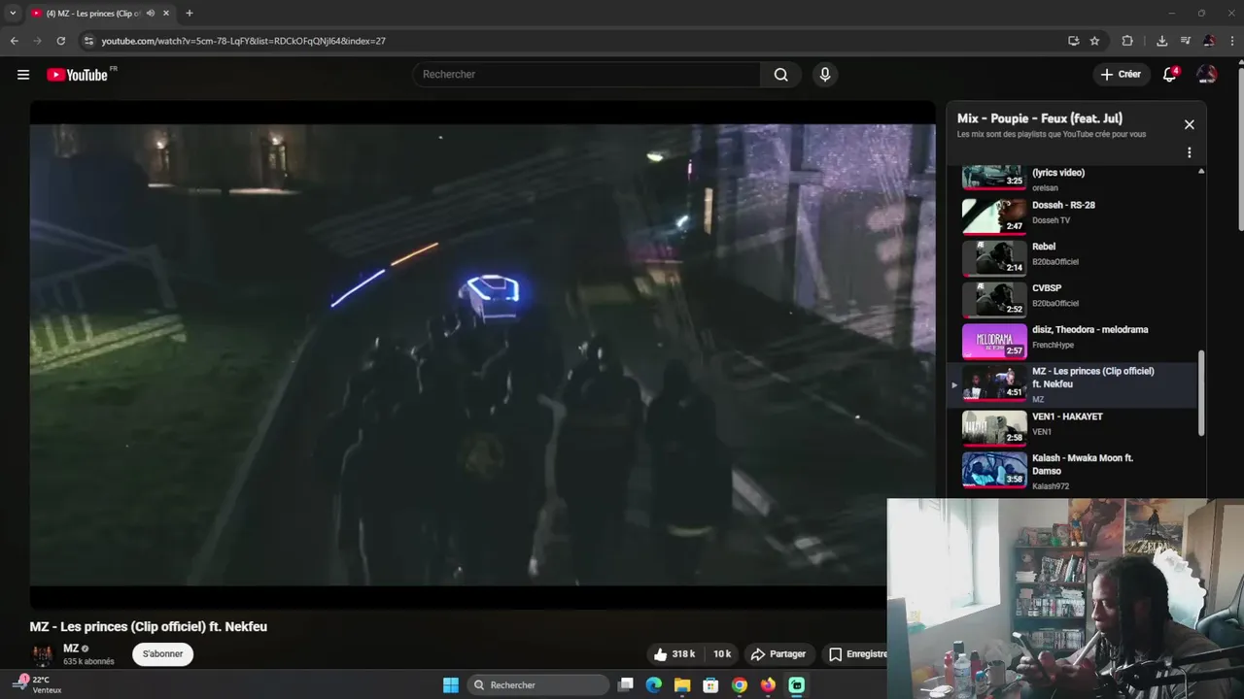Close the Mix playlist panel

pos(1189,124)
